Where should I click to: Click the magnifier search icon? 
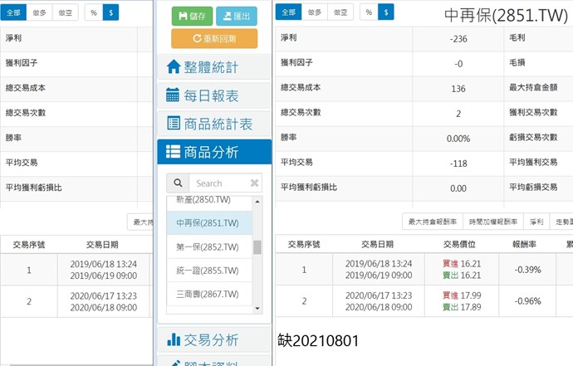click(177, 183)
